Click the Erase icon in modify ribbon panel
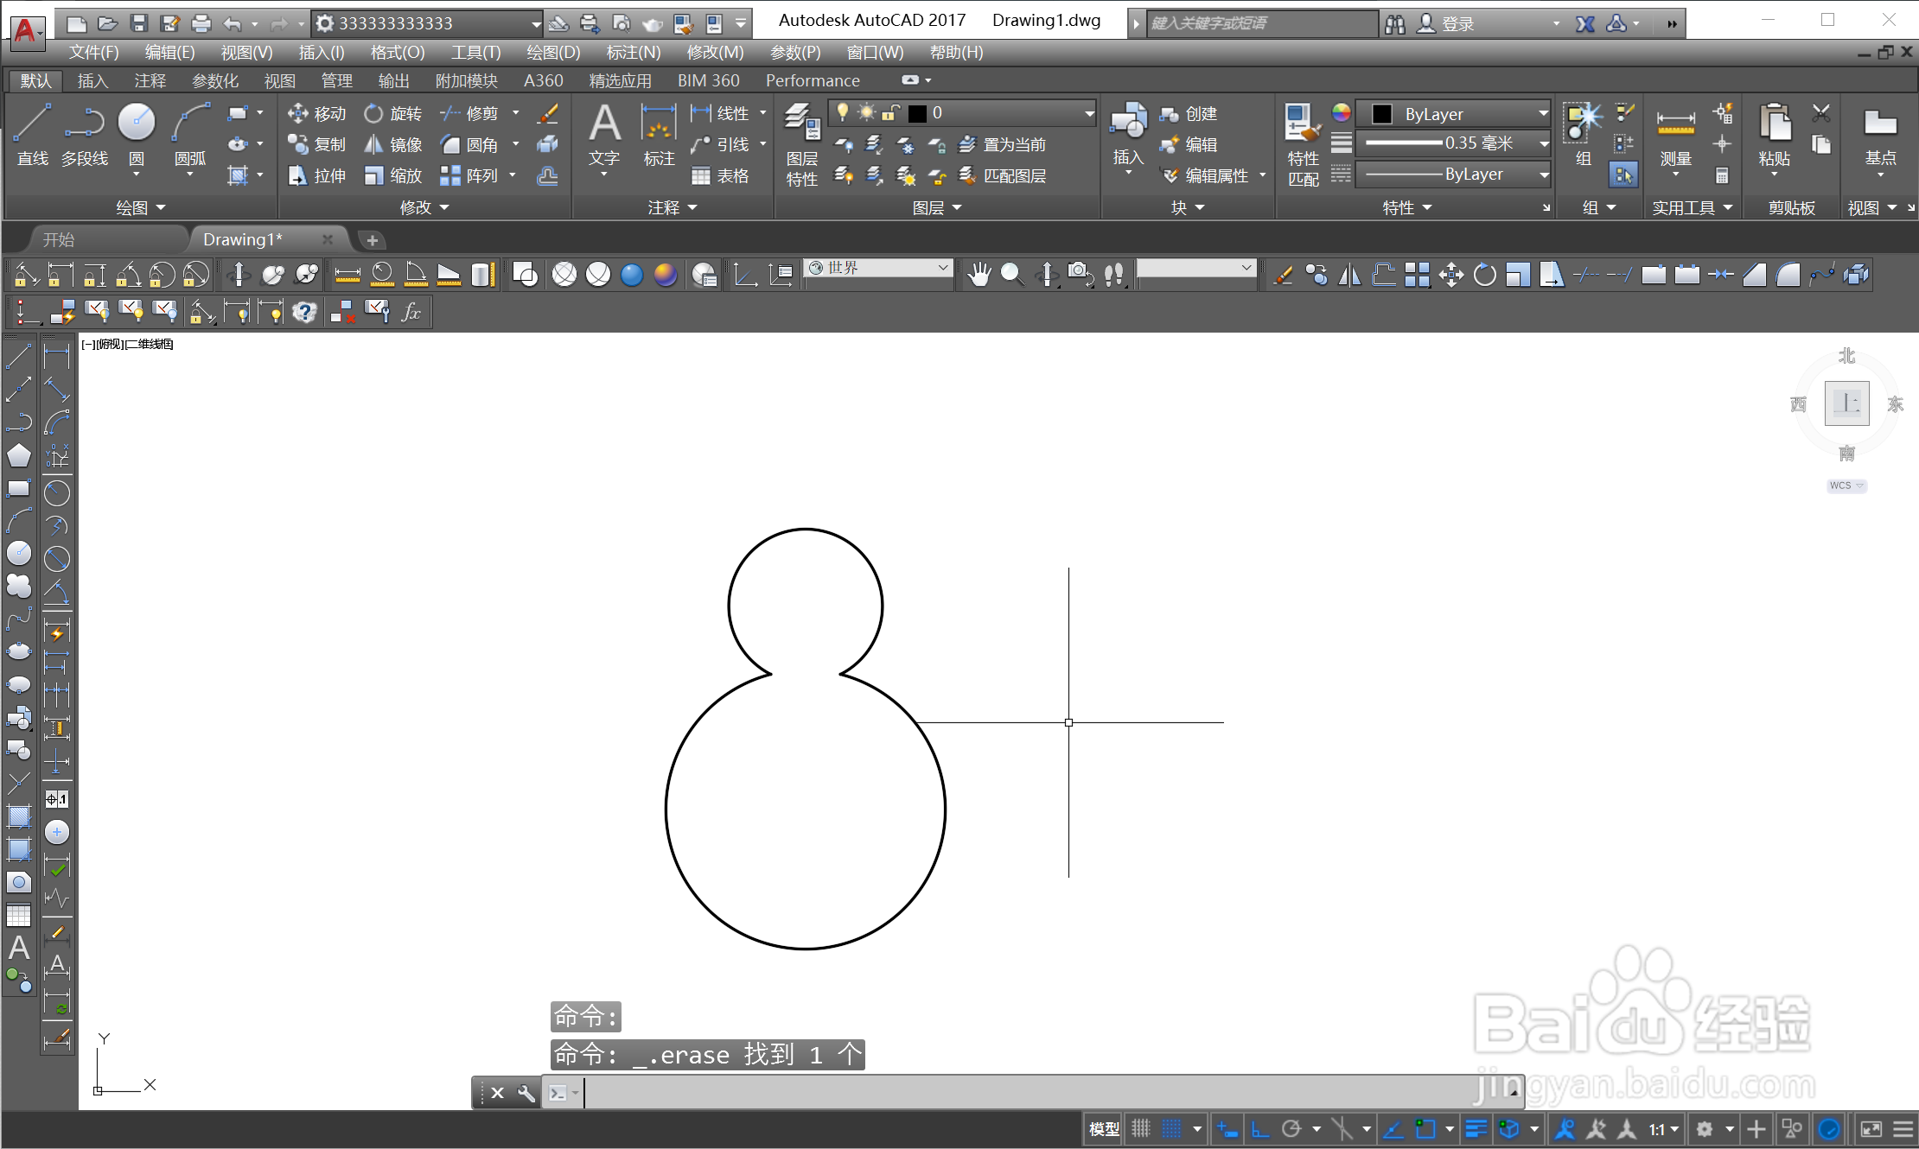 click(x=547, y=113)
